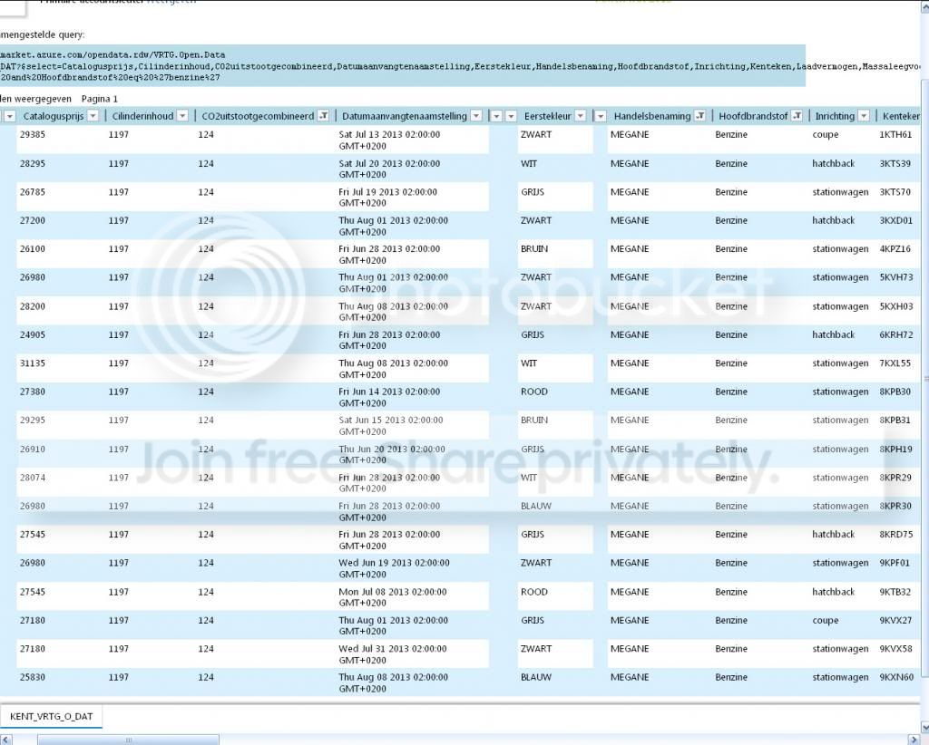Open the Hoofdbrandstof column filter icon
Image resolution: width=929 pixels, height=745 pixels.
click(x=796, y=116)
